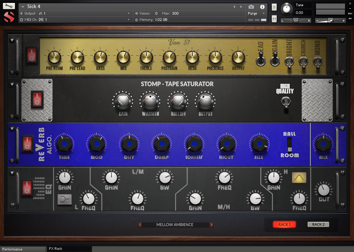Screen dimensions: 354x252
Task: Click the camera snapshot icon
Action: click(251, 7)
